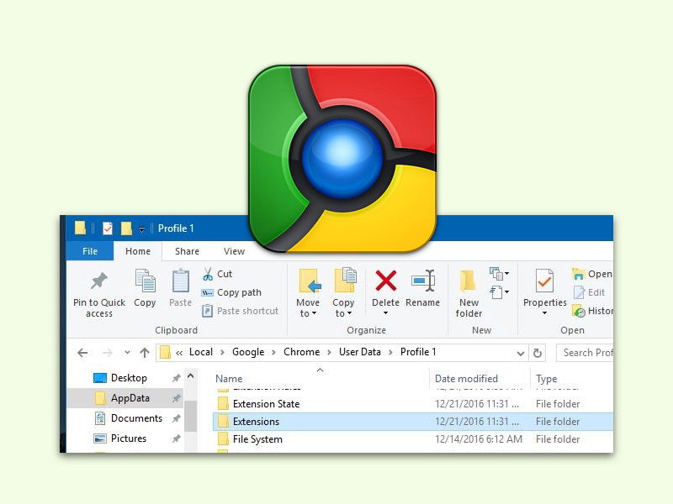Click the File System folder icon
Viewport: 673px width, 504px height.
223,438
